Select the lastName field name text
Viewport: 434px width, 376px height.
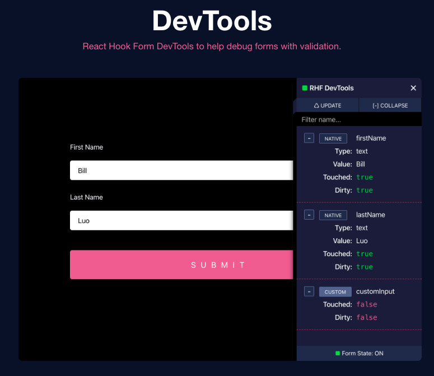click(x=370, y=215)
